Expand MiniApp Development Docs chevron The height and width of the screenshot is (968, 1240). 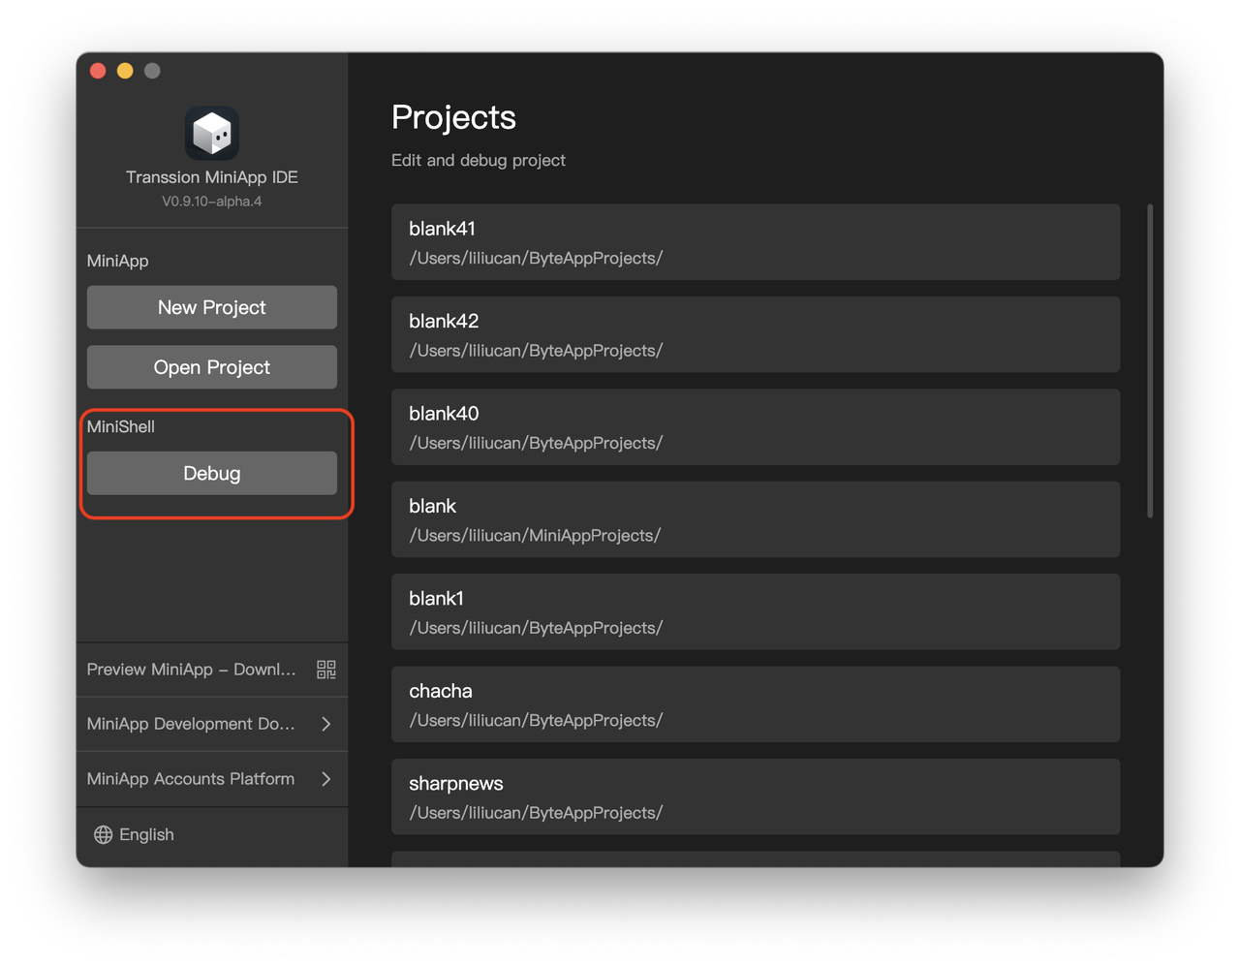coord(326,724)
